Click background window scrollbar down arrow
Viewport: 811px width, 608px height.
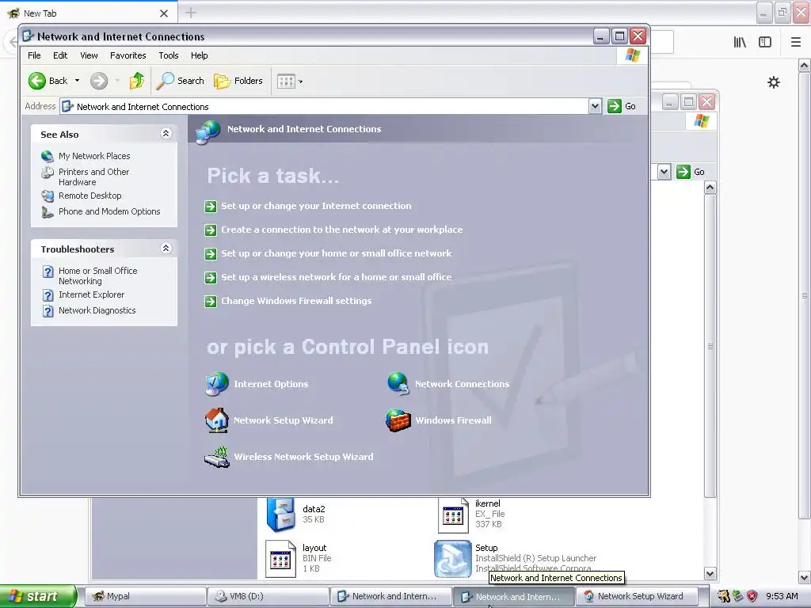[710, 573]
